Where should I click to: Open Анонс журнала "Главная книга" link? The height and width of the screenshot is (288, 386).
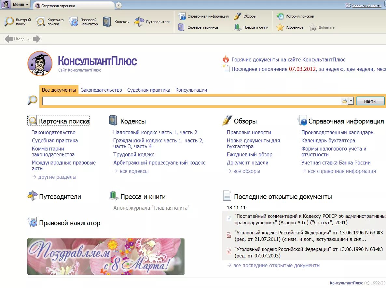[x=151, y=208]
